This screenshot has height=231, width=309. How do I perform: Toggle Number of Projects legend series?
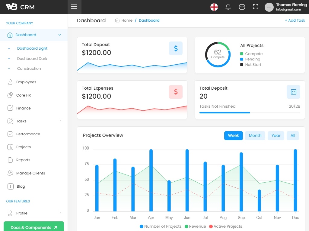(x=161, y=226)
